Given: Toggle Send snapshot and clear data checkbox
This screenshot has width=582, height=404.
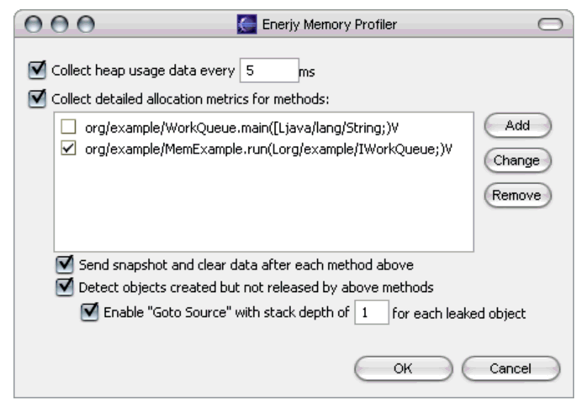Looking at the screenshot, I should [66, 265].
